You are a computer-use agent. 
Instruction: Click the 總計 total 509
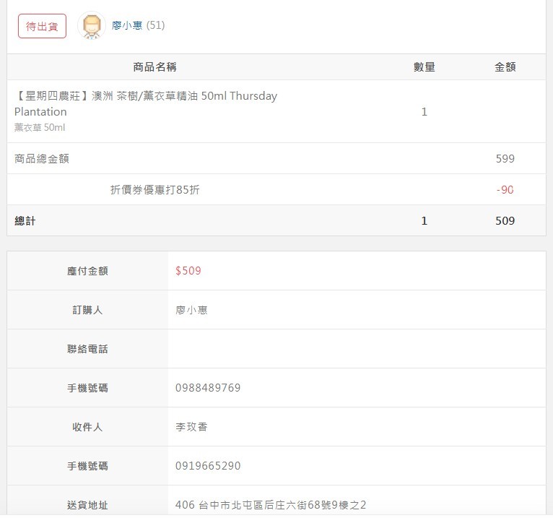pyautogui.click(x=505, y=221)
